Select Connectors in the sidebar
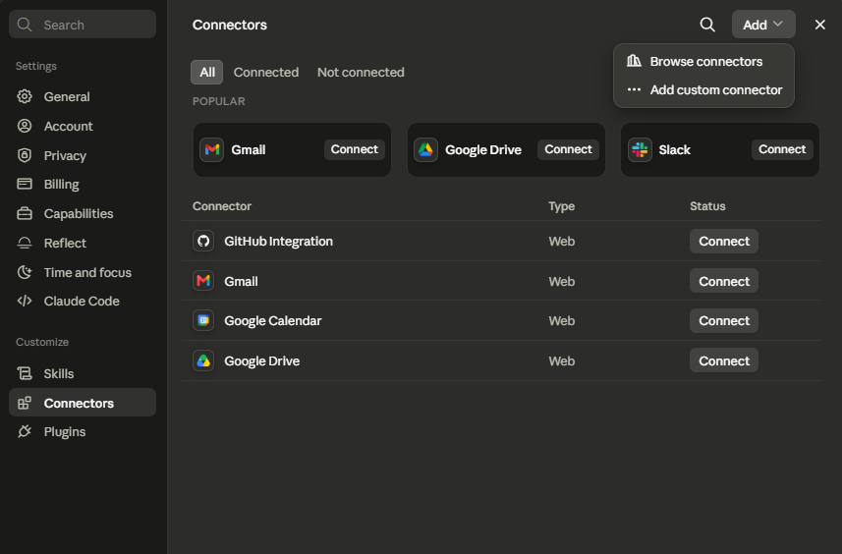Image resolution: width=842 pixels, height=554 pixels. point(83,403)
